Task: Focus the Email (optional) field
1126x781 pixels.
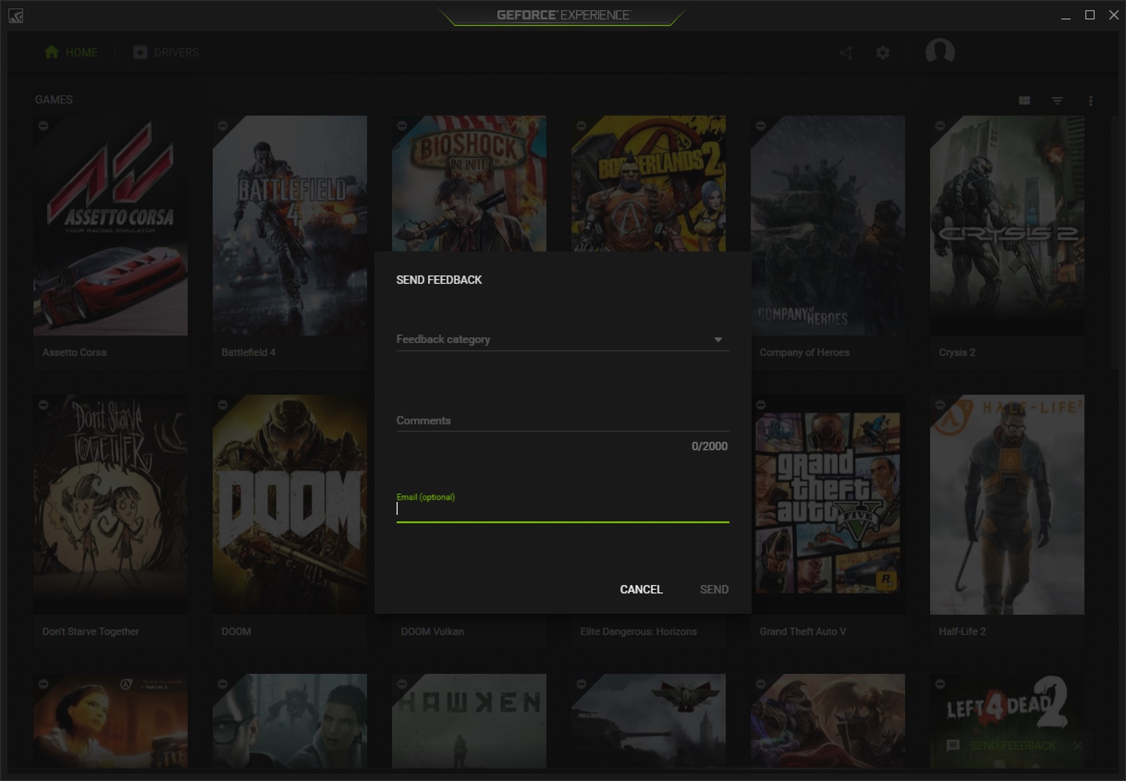Action: [562, 509]
